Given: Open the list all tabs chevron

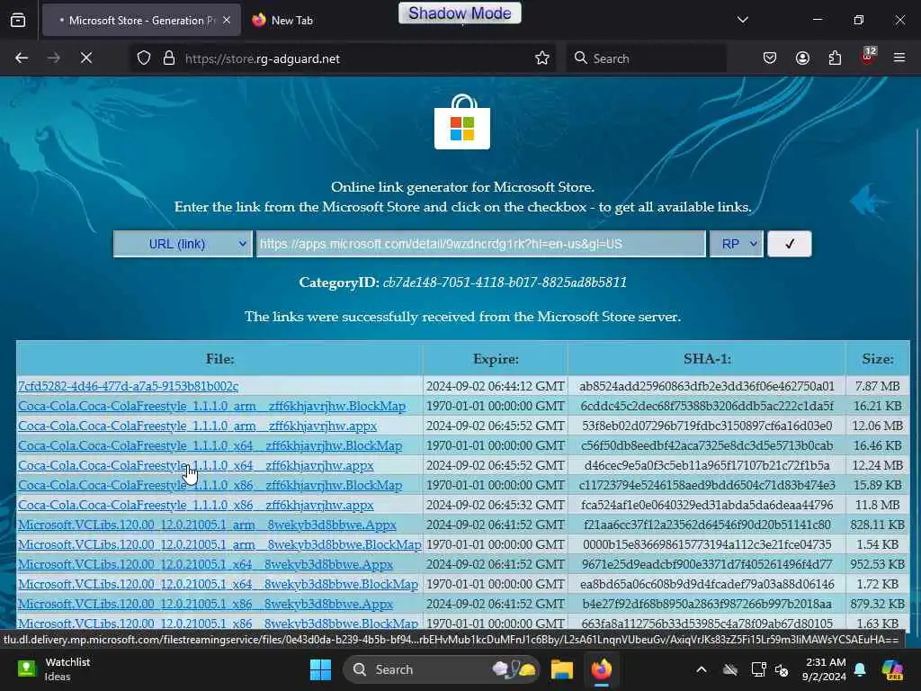Looking at the screenshot, I should coord(742,20).
